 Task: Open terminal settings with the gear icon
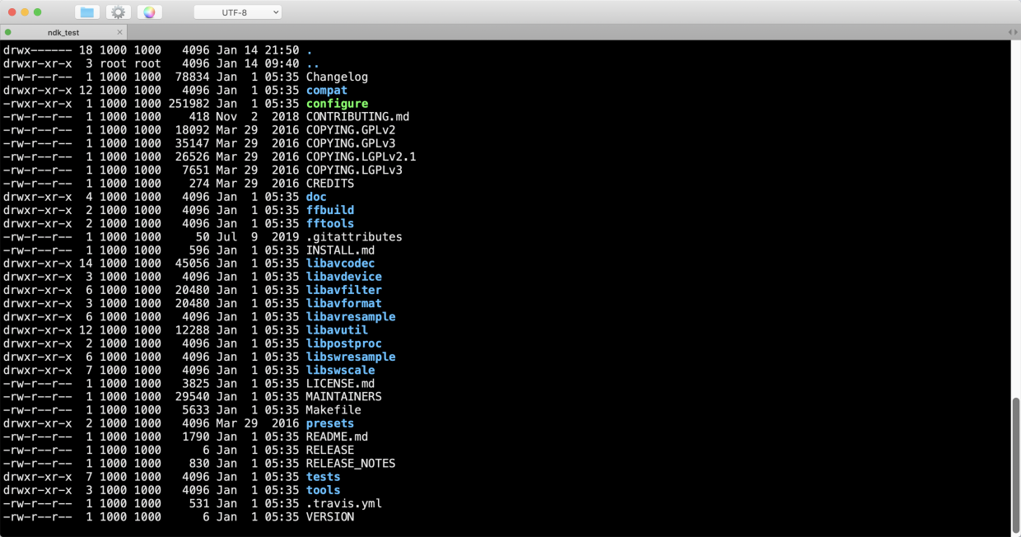click(x=118, y=12)
